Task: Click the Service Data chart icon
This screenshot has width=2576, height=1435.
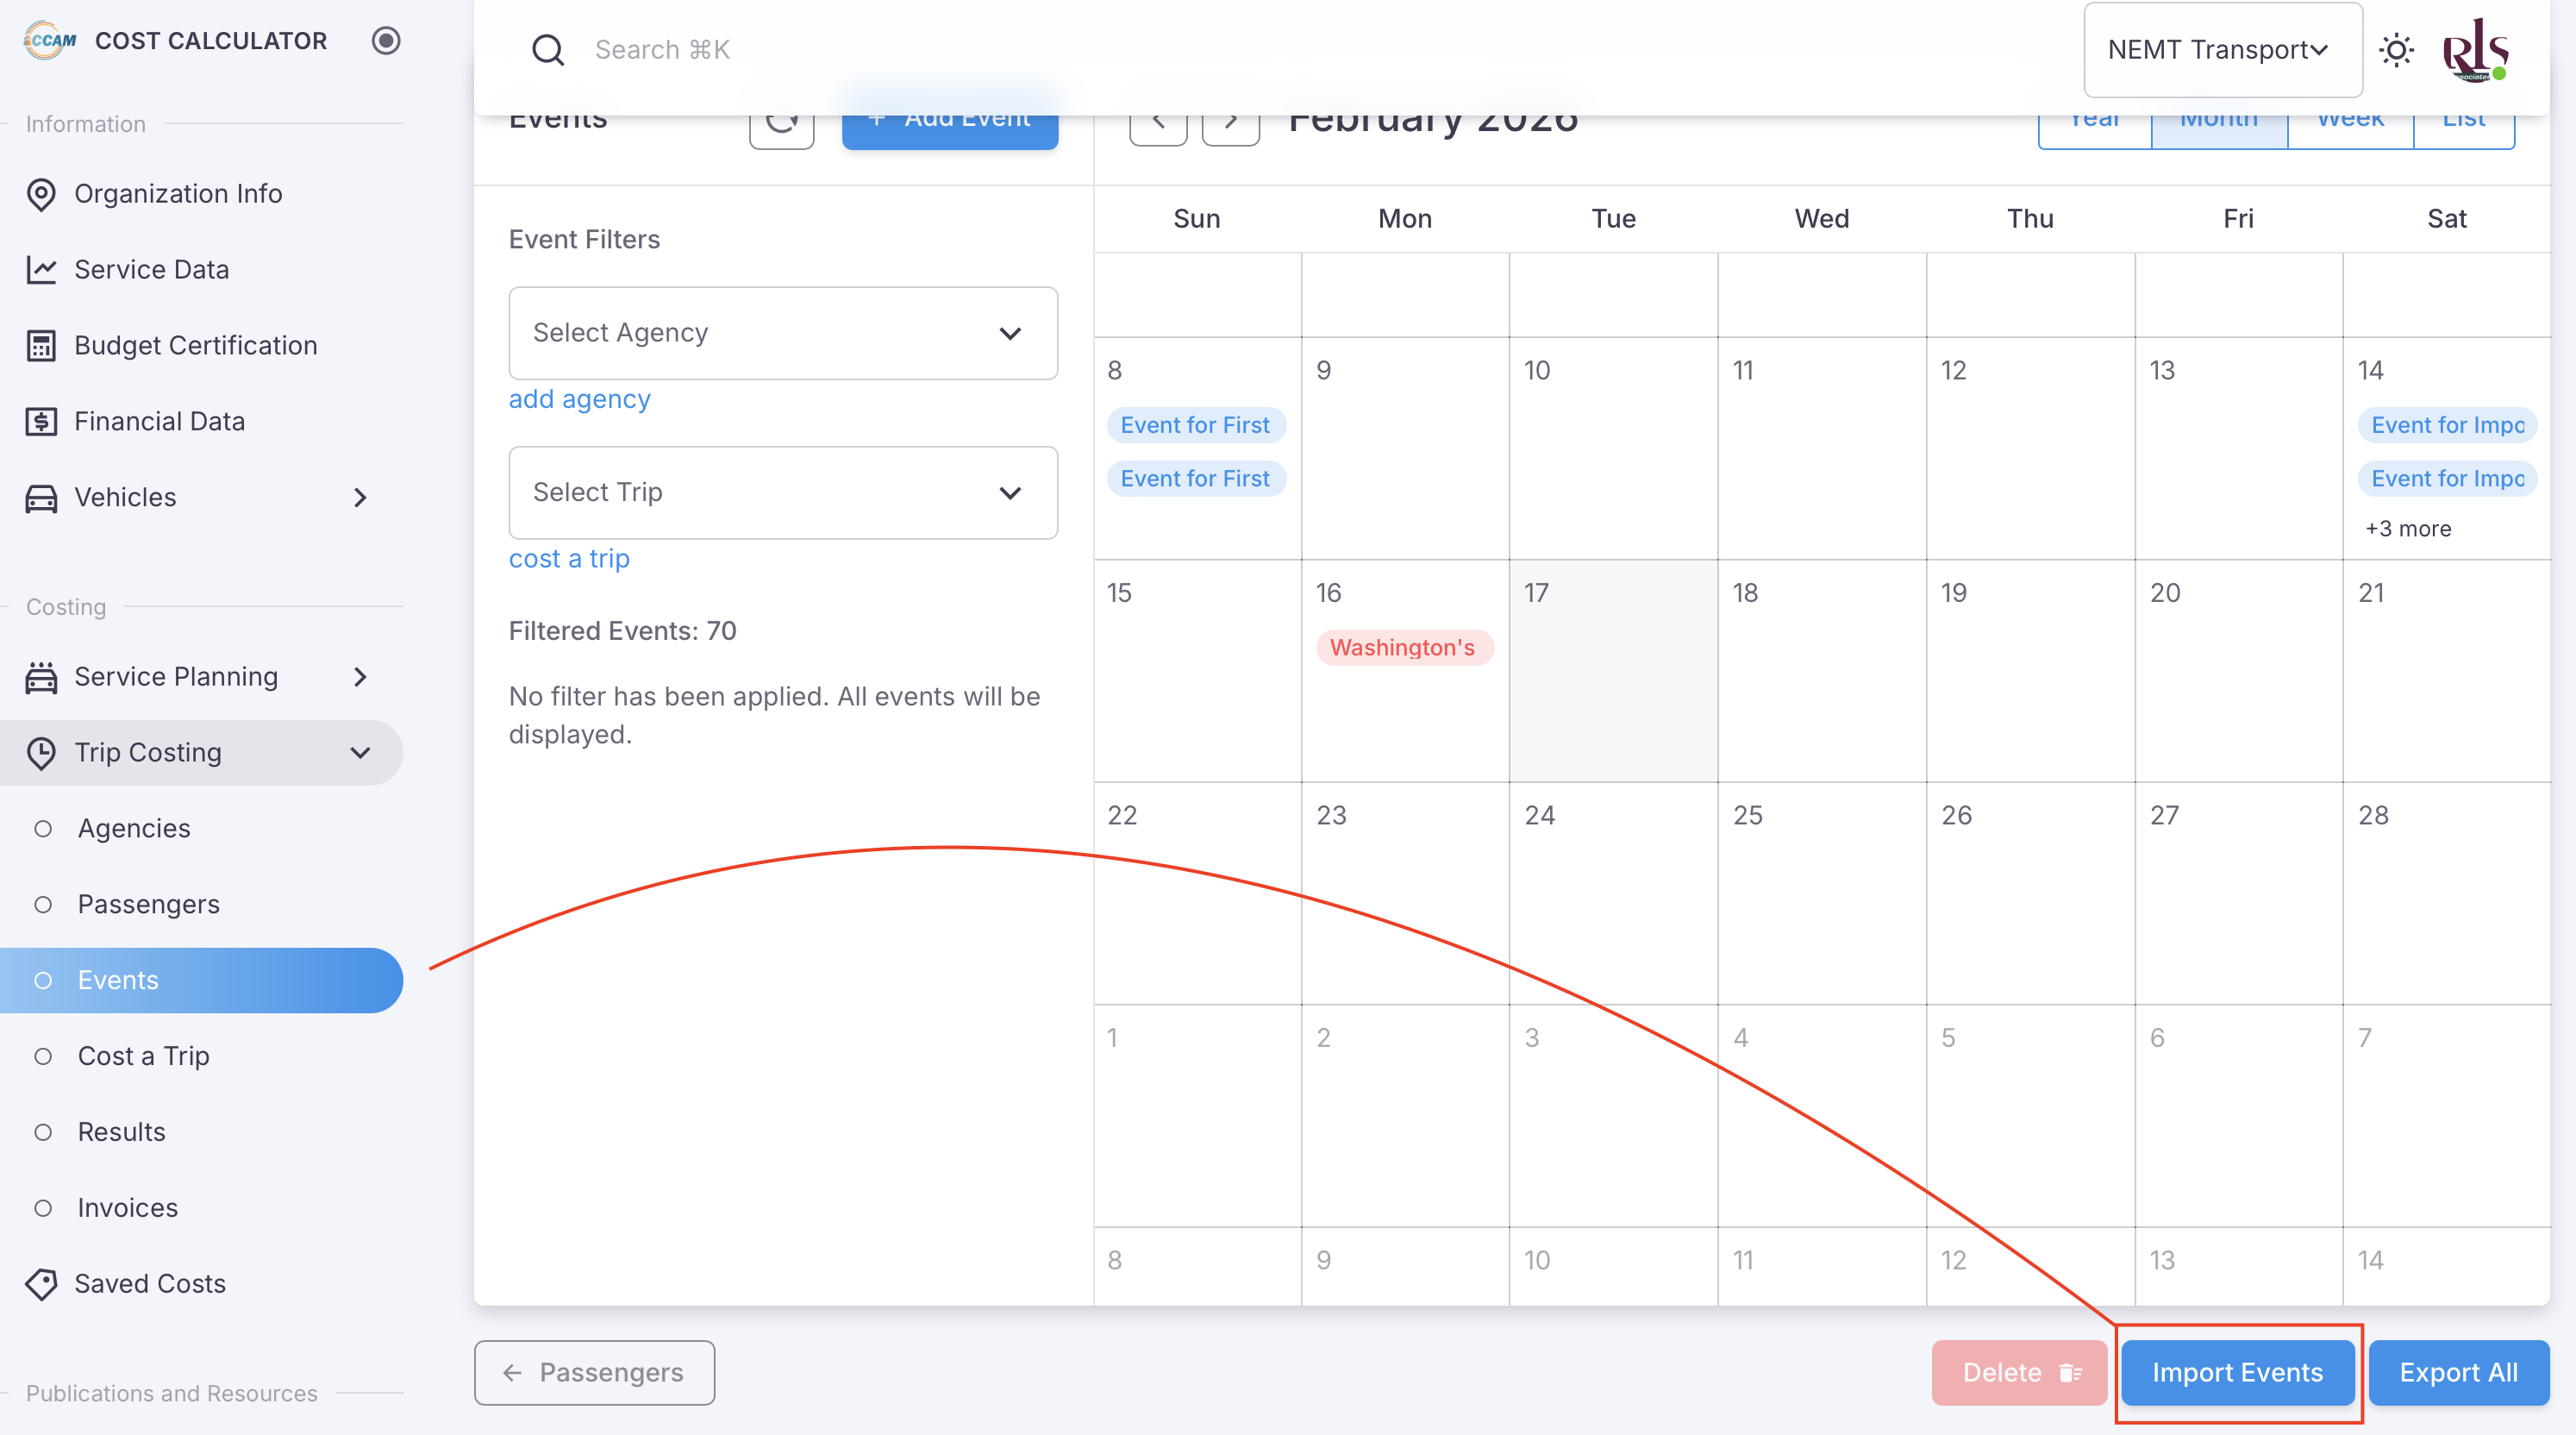Action: click(41, 270)
